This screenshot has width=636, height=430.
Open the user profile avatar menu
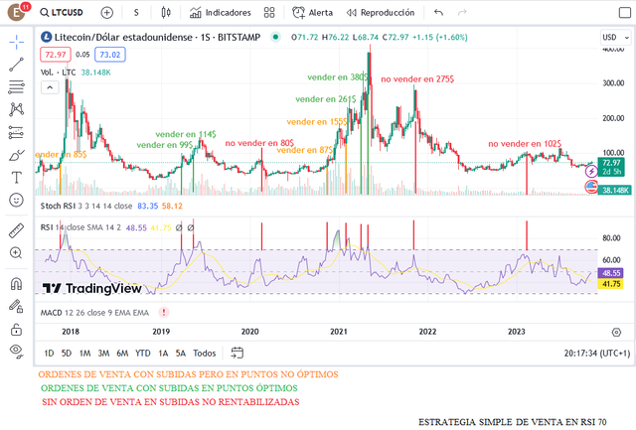(x=18, y=12)
